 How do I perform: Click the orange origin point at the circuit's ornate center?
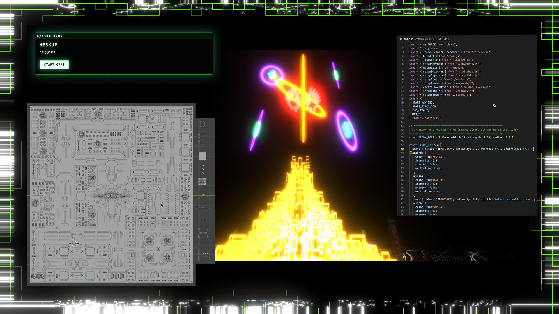pos(111,195)
